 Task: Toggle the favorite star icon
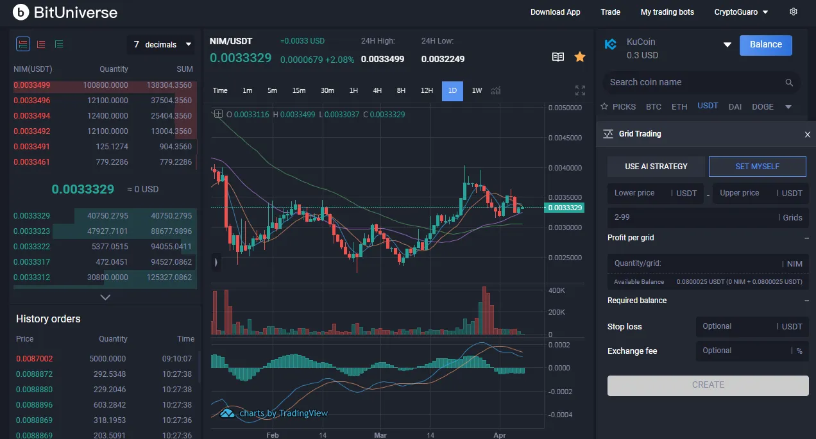[x=580, y=57]
